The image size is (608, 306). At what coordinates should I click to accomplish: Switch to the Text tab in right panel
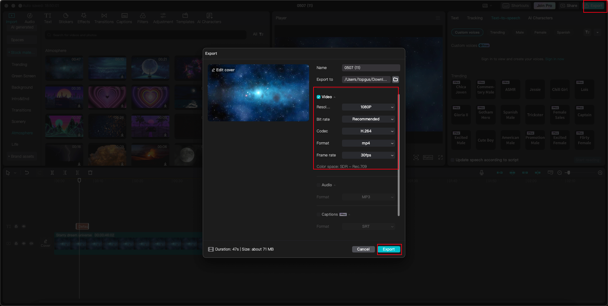pyautogui.click(x=455, y=18)
